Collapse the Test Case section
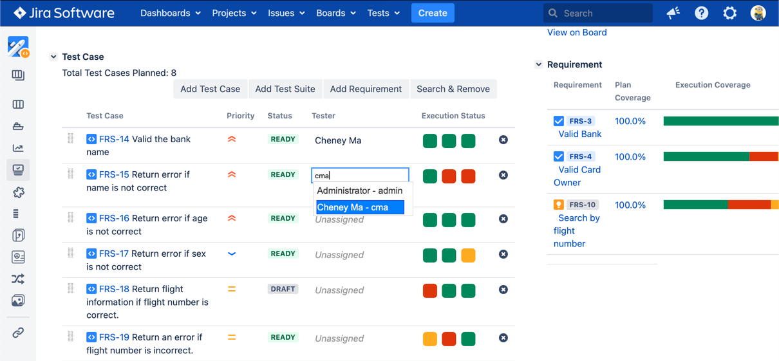779x361 pixels. point(53,57)
